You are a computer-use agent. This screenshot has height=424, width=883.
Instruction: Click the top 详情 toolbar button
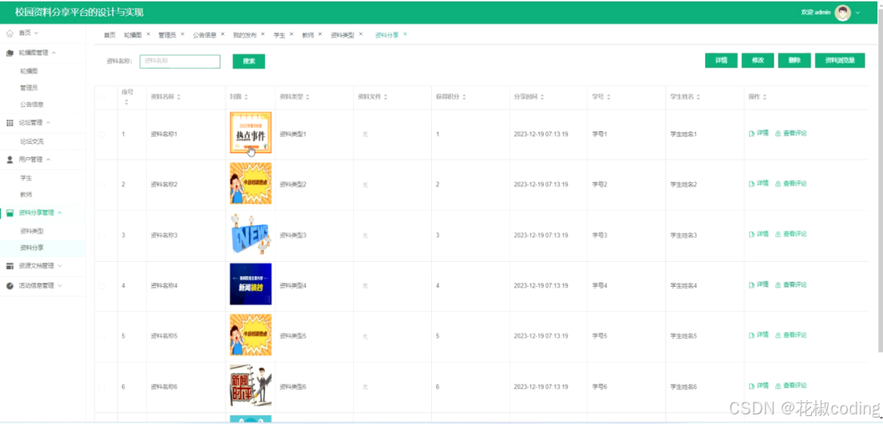tap(721, 61)
